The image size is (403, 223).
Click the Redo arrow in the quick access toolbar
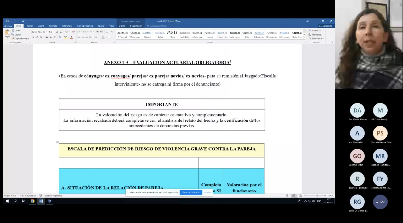pyautogui.click(x=23, y=21)
